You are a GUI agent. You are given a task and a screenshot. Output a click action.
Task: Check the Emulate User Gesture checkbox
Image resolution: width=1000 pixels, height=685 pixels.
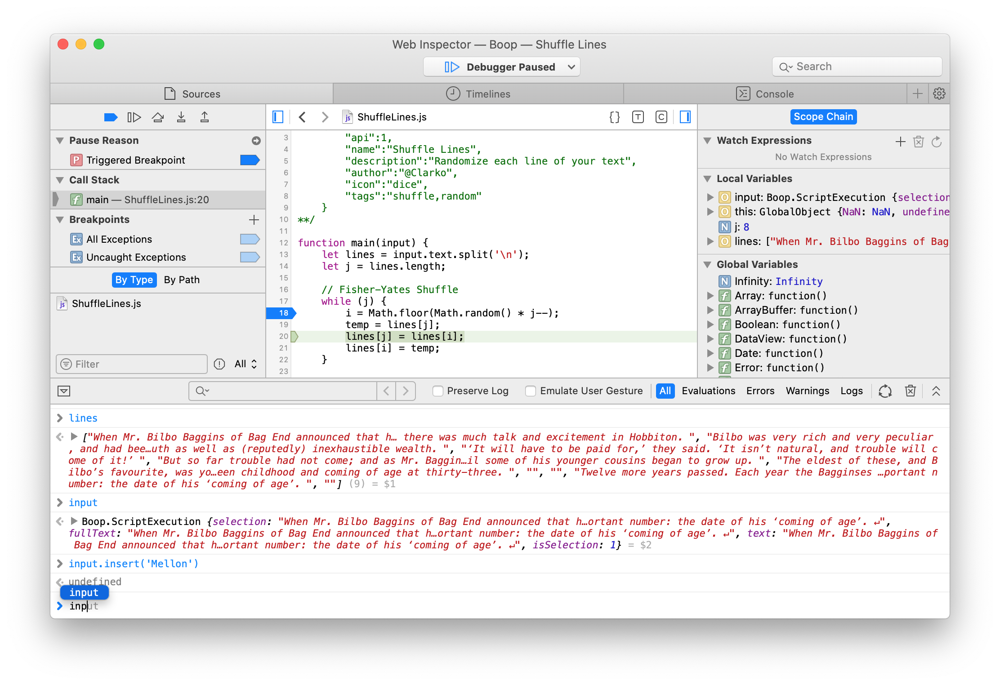tap(531, 391)
